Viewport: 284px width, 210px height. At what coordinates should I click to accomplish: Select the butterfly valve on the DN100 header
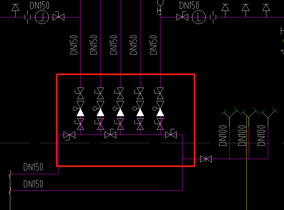(x=206, y=159)
